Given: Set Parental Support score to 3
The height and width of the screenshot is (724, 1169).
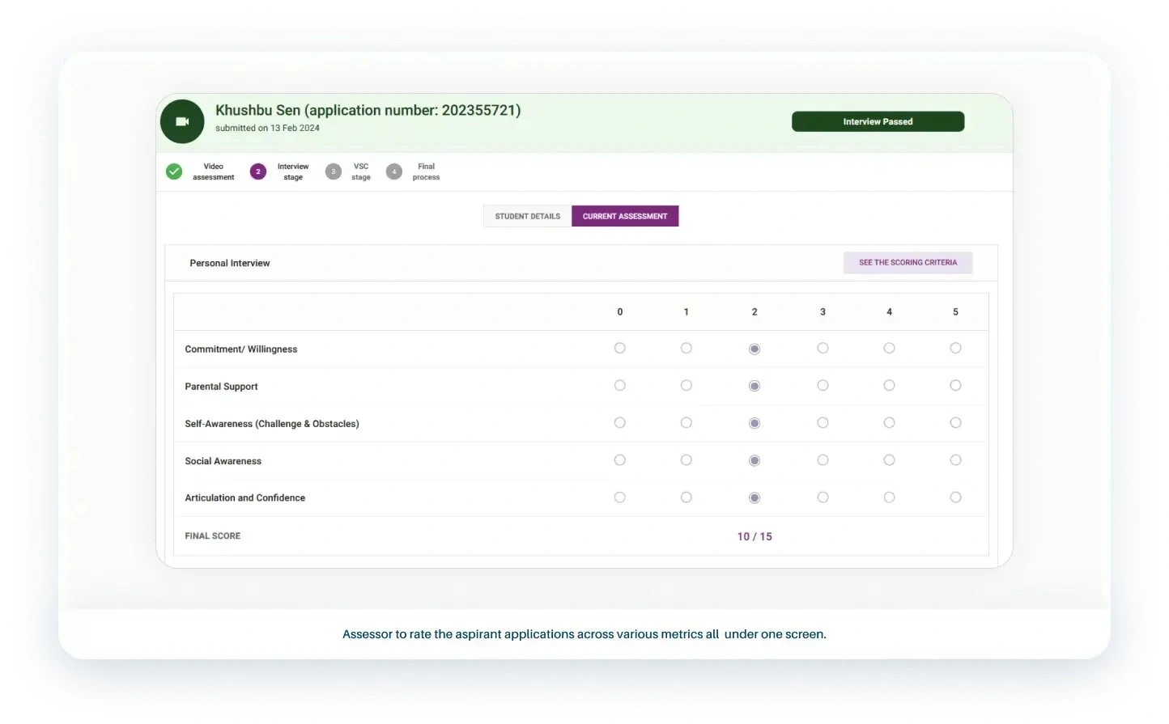Looking at the screenshot, I should click(823, 386).
